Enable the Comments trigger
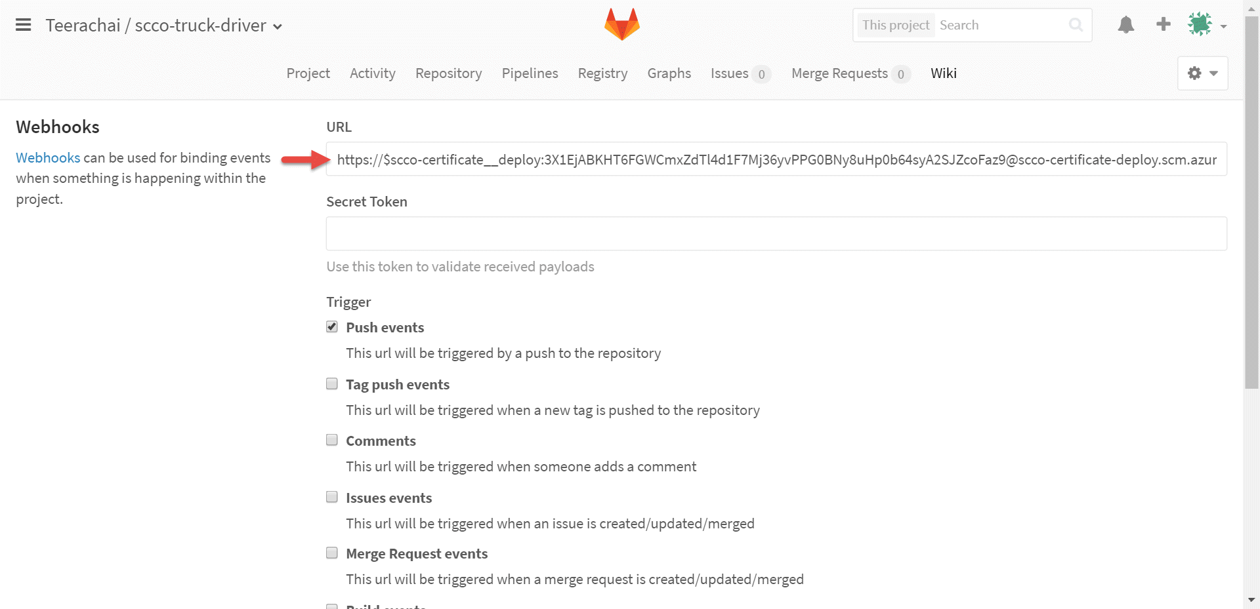 coord(331,439)
